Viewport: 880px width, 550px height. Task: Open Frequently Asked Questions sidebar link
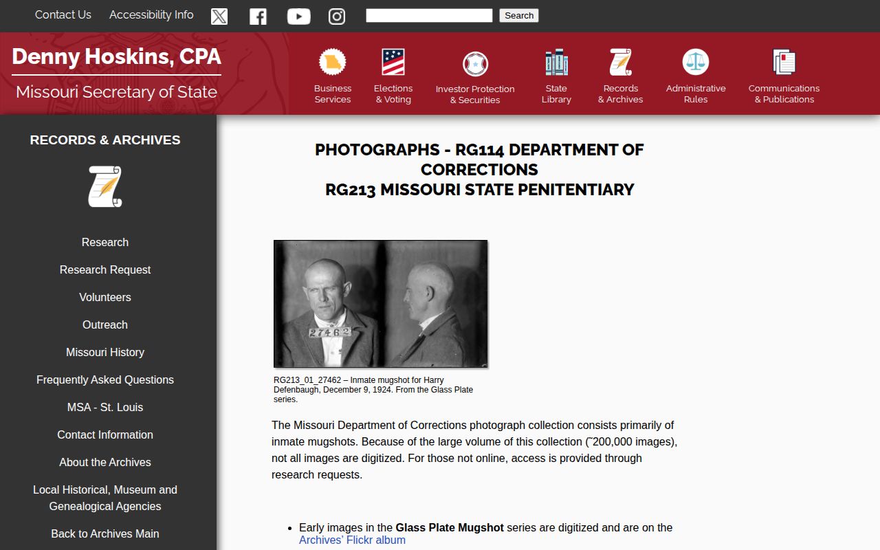105,379
